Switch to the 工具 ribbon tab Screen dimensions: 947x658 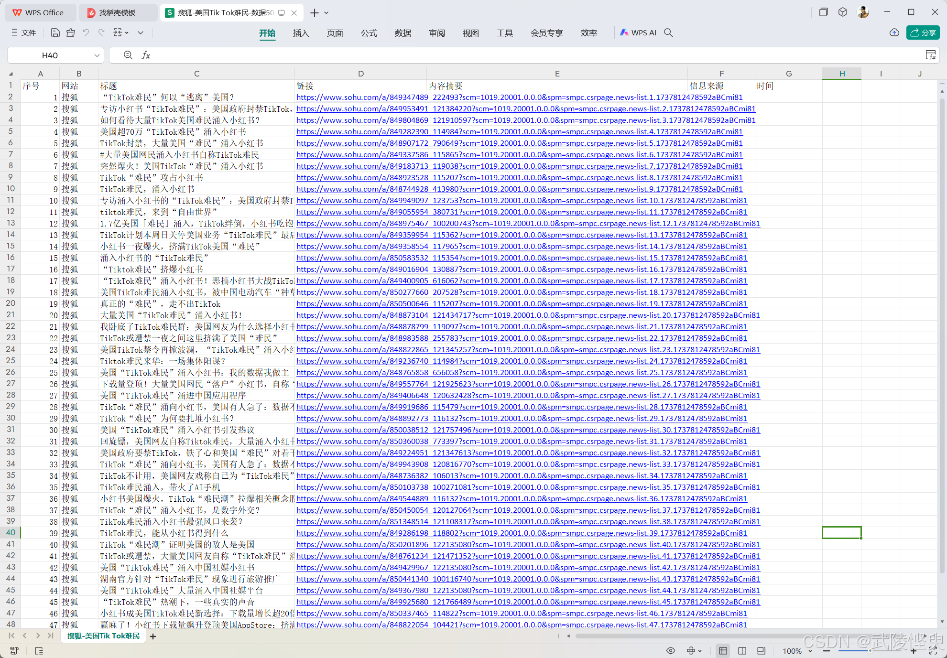click(x=505, y=33)
